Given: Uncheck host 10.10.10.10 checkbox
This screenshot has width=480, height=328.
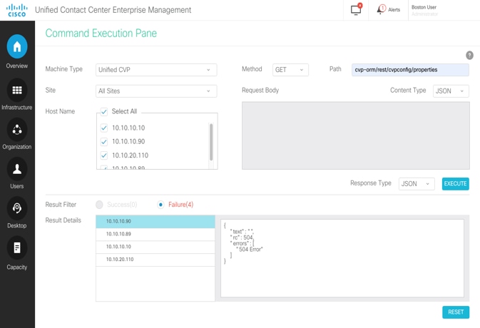Looking at the screenshot, I should click(x=104, y=128).
